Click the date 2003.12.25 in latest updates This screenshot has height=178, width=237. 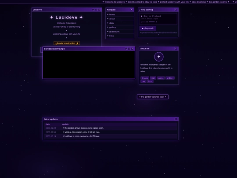click(x=51, y=128)
